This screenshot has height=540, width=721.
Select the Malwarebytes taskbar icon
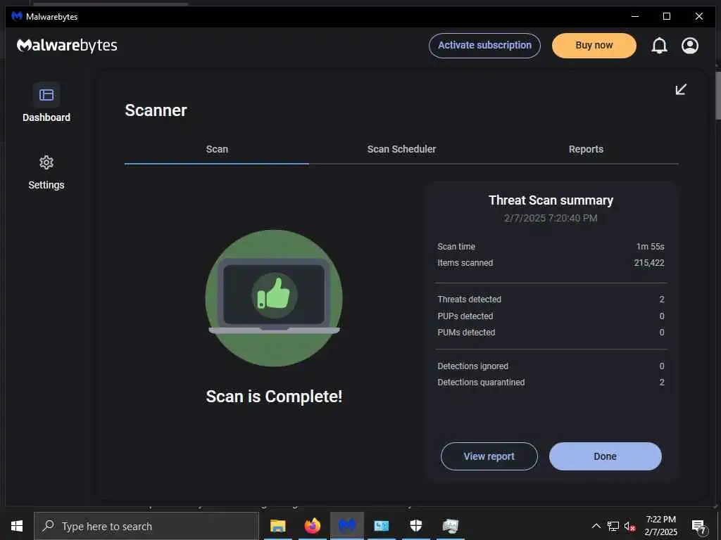click(x=347, y=526)
